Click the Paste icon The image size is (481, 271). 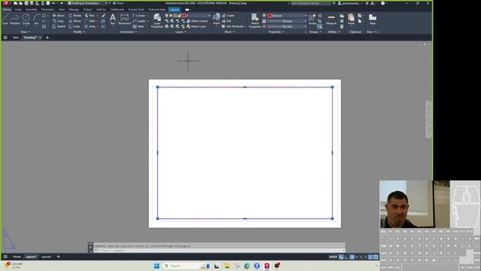[351, 19]
